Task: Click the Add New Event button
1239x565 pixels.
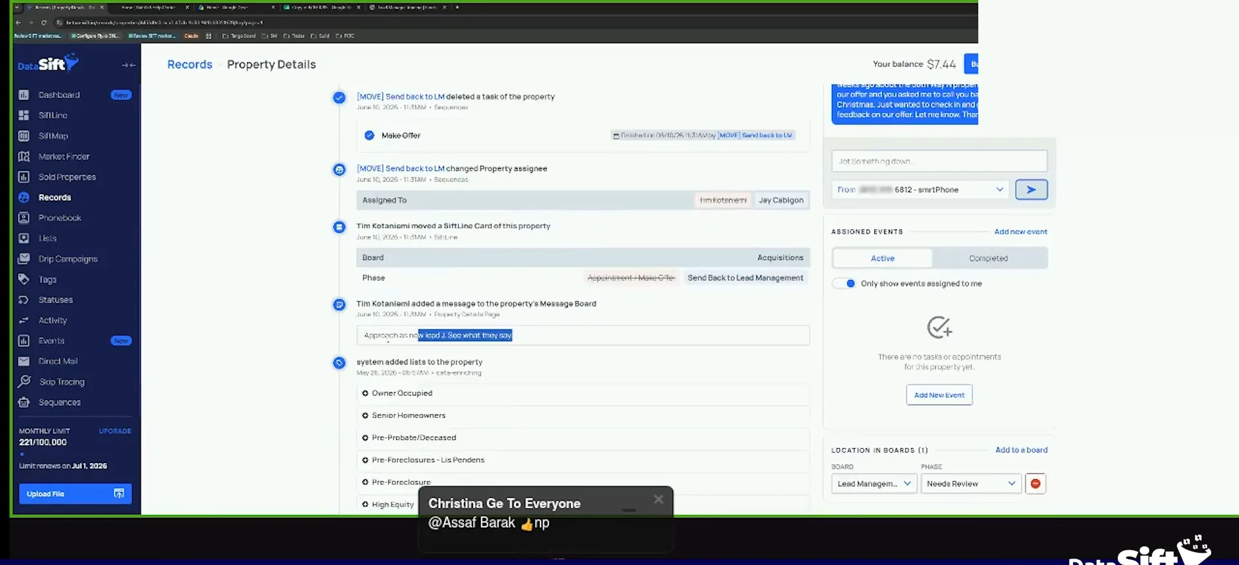Action: [939, 395]
